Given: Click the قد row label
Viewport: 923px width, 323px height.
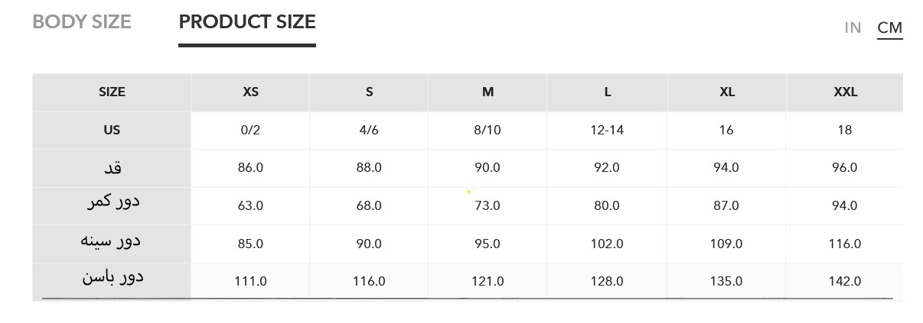Looking at the screenshot, I should pos(112,167).
